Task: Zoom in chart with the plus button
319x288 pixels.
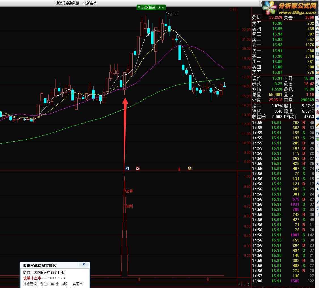Action: coord(239,284)
